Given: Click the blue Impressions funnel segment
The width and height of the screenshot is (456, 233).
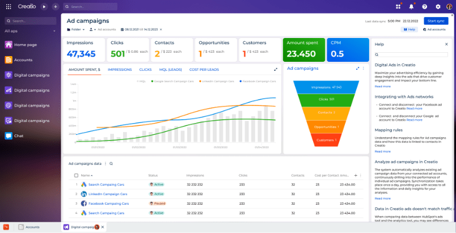Looking at the screenshot, I should click(x=326, y=87).
